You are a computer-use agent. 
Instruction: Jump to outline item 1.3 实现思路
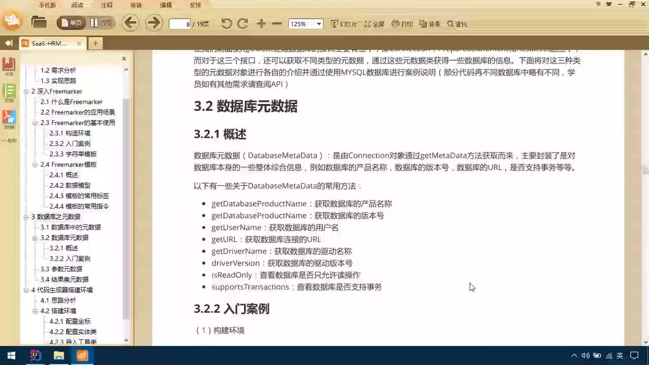[x=58, y=81]
